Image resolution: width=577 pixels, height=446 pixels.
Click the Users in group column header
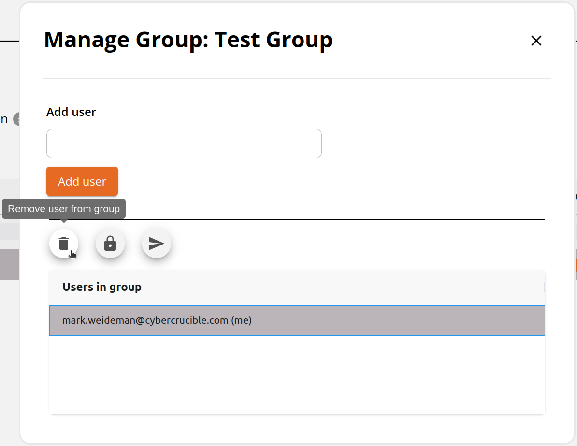[x=297, y=287]
